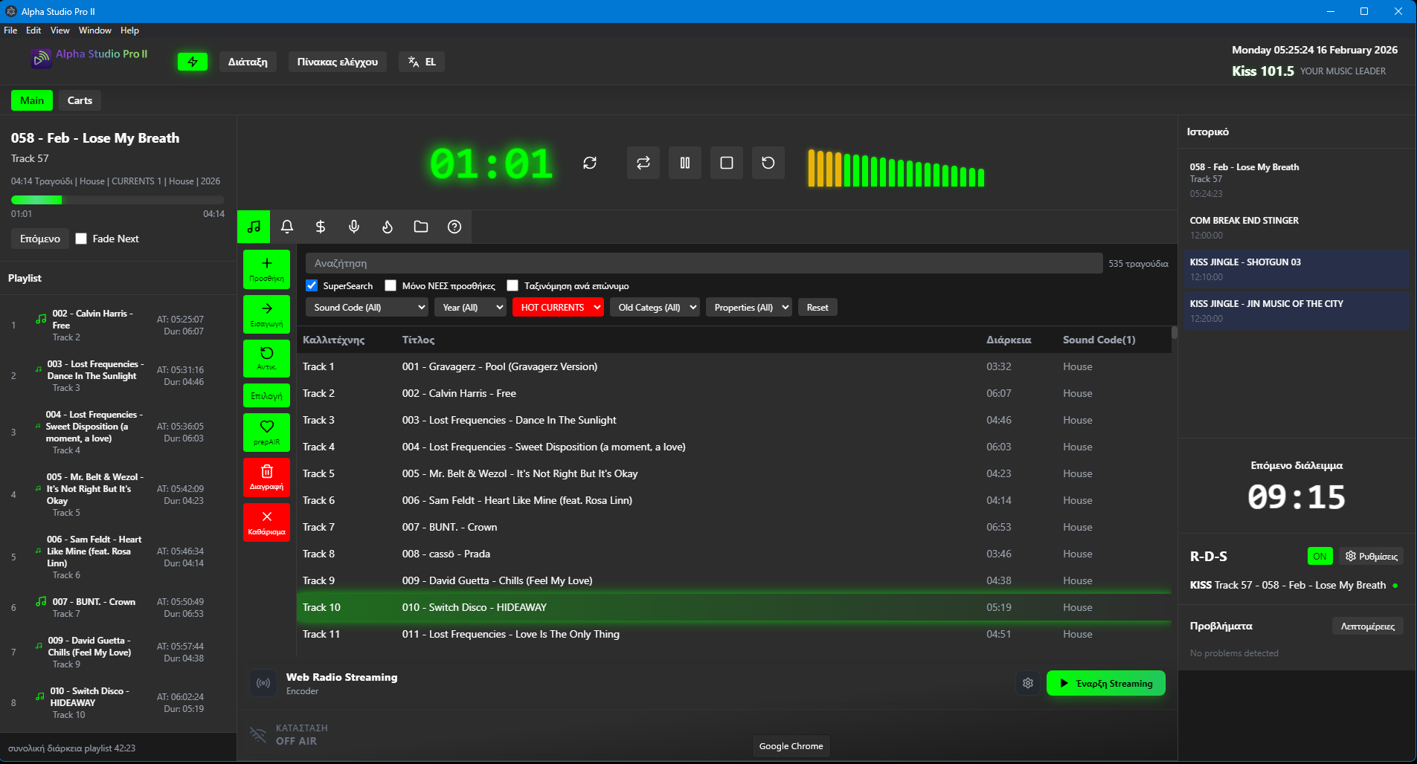
Task: Uncheck the SuperSearch checkbox
Action: (x=312, y=285)
